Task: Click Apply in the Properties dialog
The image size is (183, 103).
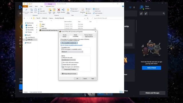Action: pyautogui.click(x=93, y=79)
